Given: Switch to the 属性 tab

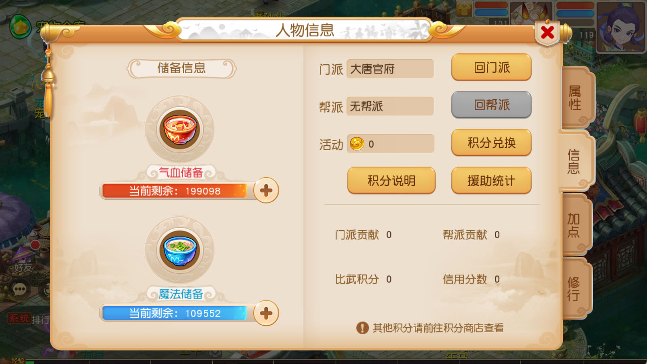Looking at the screenshot, I should tap(576, 97).
